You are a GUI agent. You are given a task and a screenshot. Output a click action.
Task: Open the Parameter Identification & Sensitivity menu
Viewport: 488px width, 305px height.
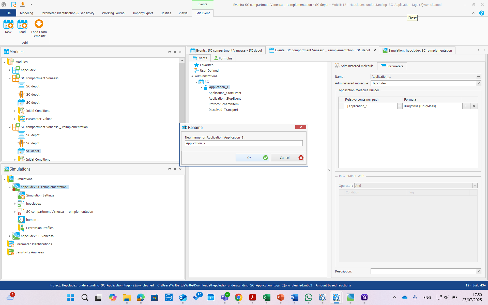[x=67, y=13]
